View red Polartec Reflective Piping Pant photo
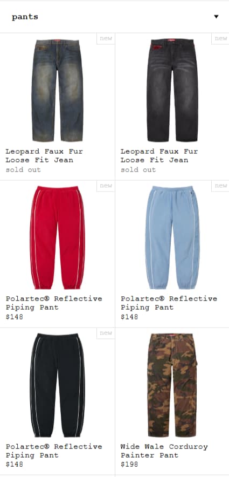 click(x=58, y=237)
